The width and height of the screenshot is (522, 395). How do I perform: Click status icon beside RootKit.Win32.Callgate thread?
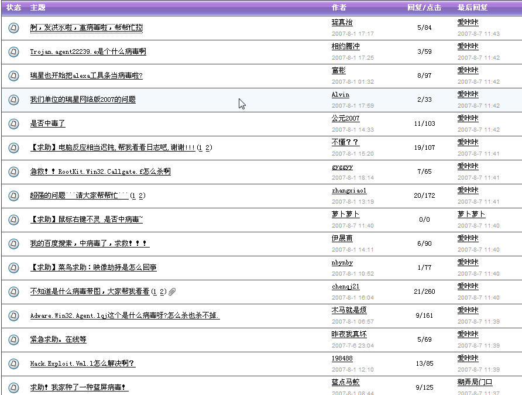click(13, 171)
